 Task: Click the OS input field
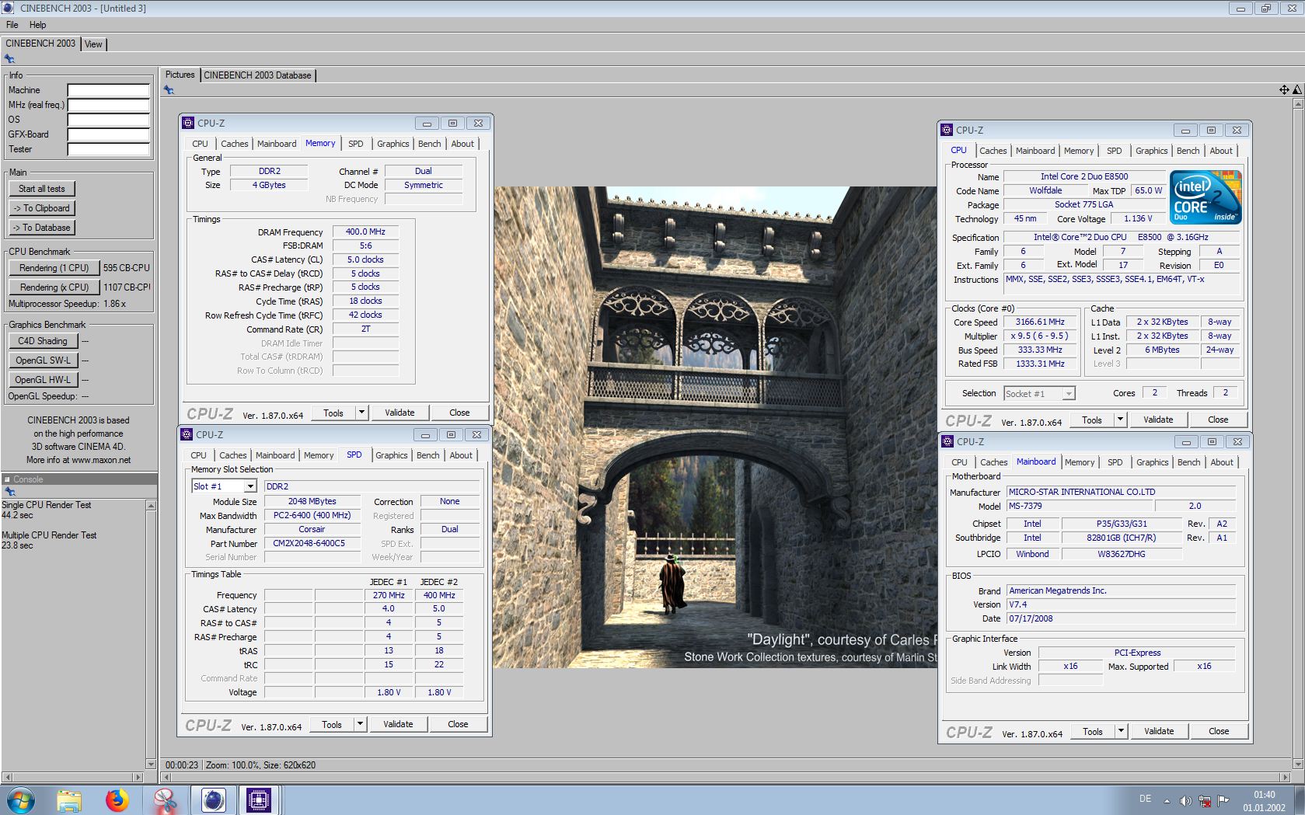click(x=109, y=120)
